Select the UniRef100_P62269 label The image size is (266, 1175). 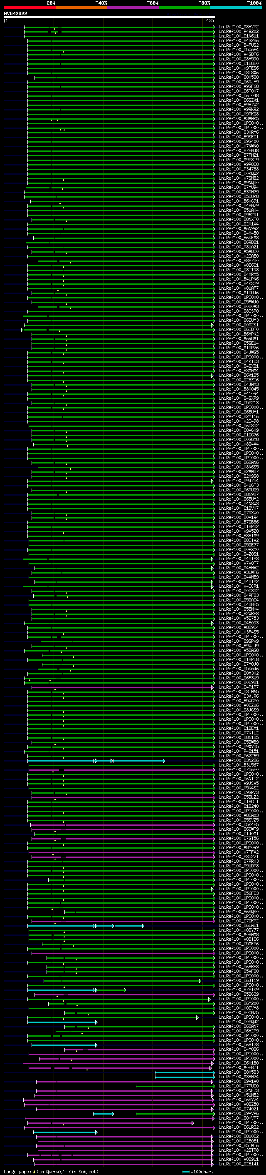tap(238, 756)
